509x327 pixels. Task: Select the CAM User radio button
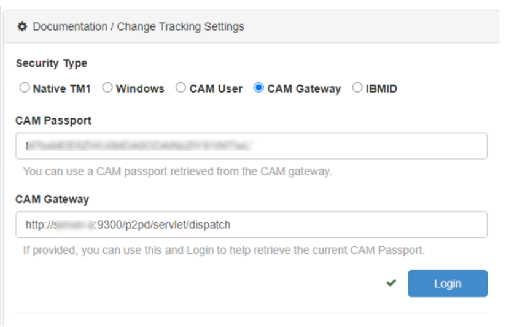click(181, 88)
